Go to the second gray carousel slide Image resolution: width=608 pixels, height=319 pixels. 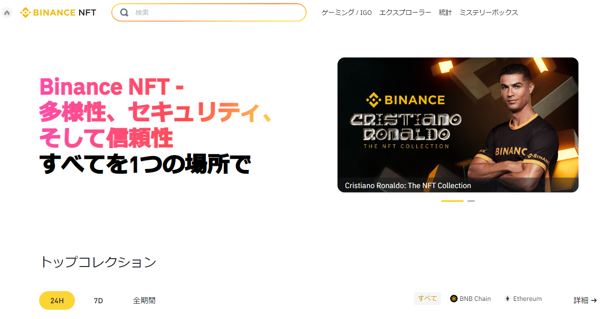coord(471,201)
